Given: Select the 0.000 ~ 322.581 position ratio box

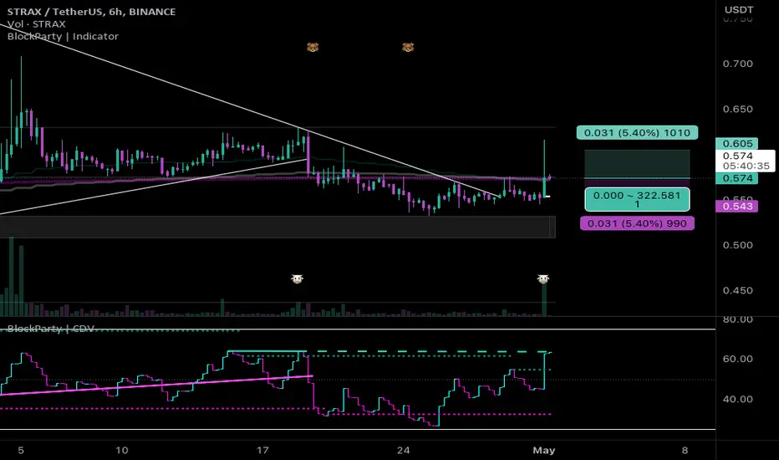Looking at the screenshot, I should click(x=637, y=199).
